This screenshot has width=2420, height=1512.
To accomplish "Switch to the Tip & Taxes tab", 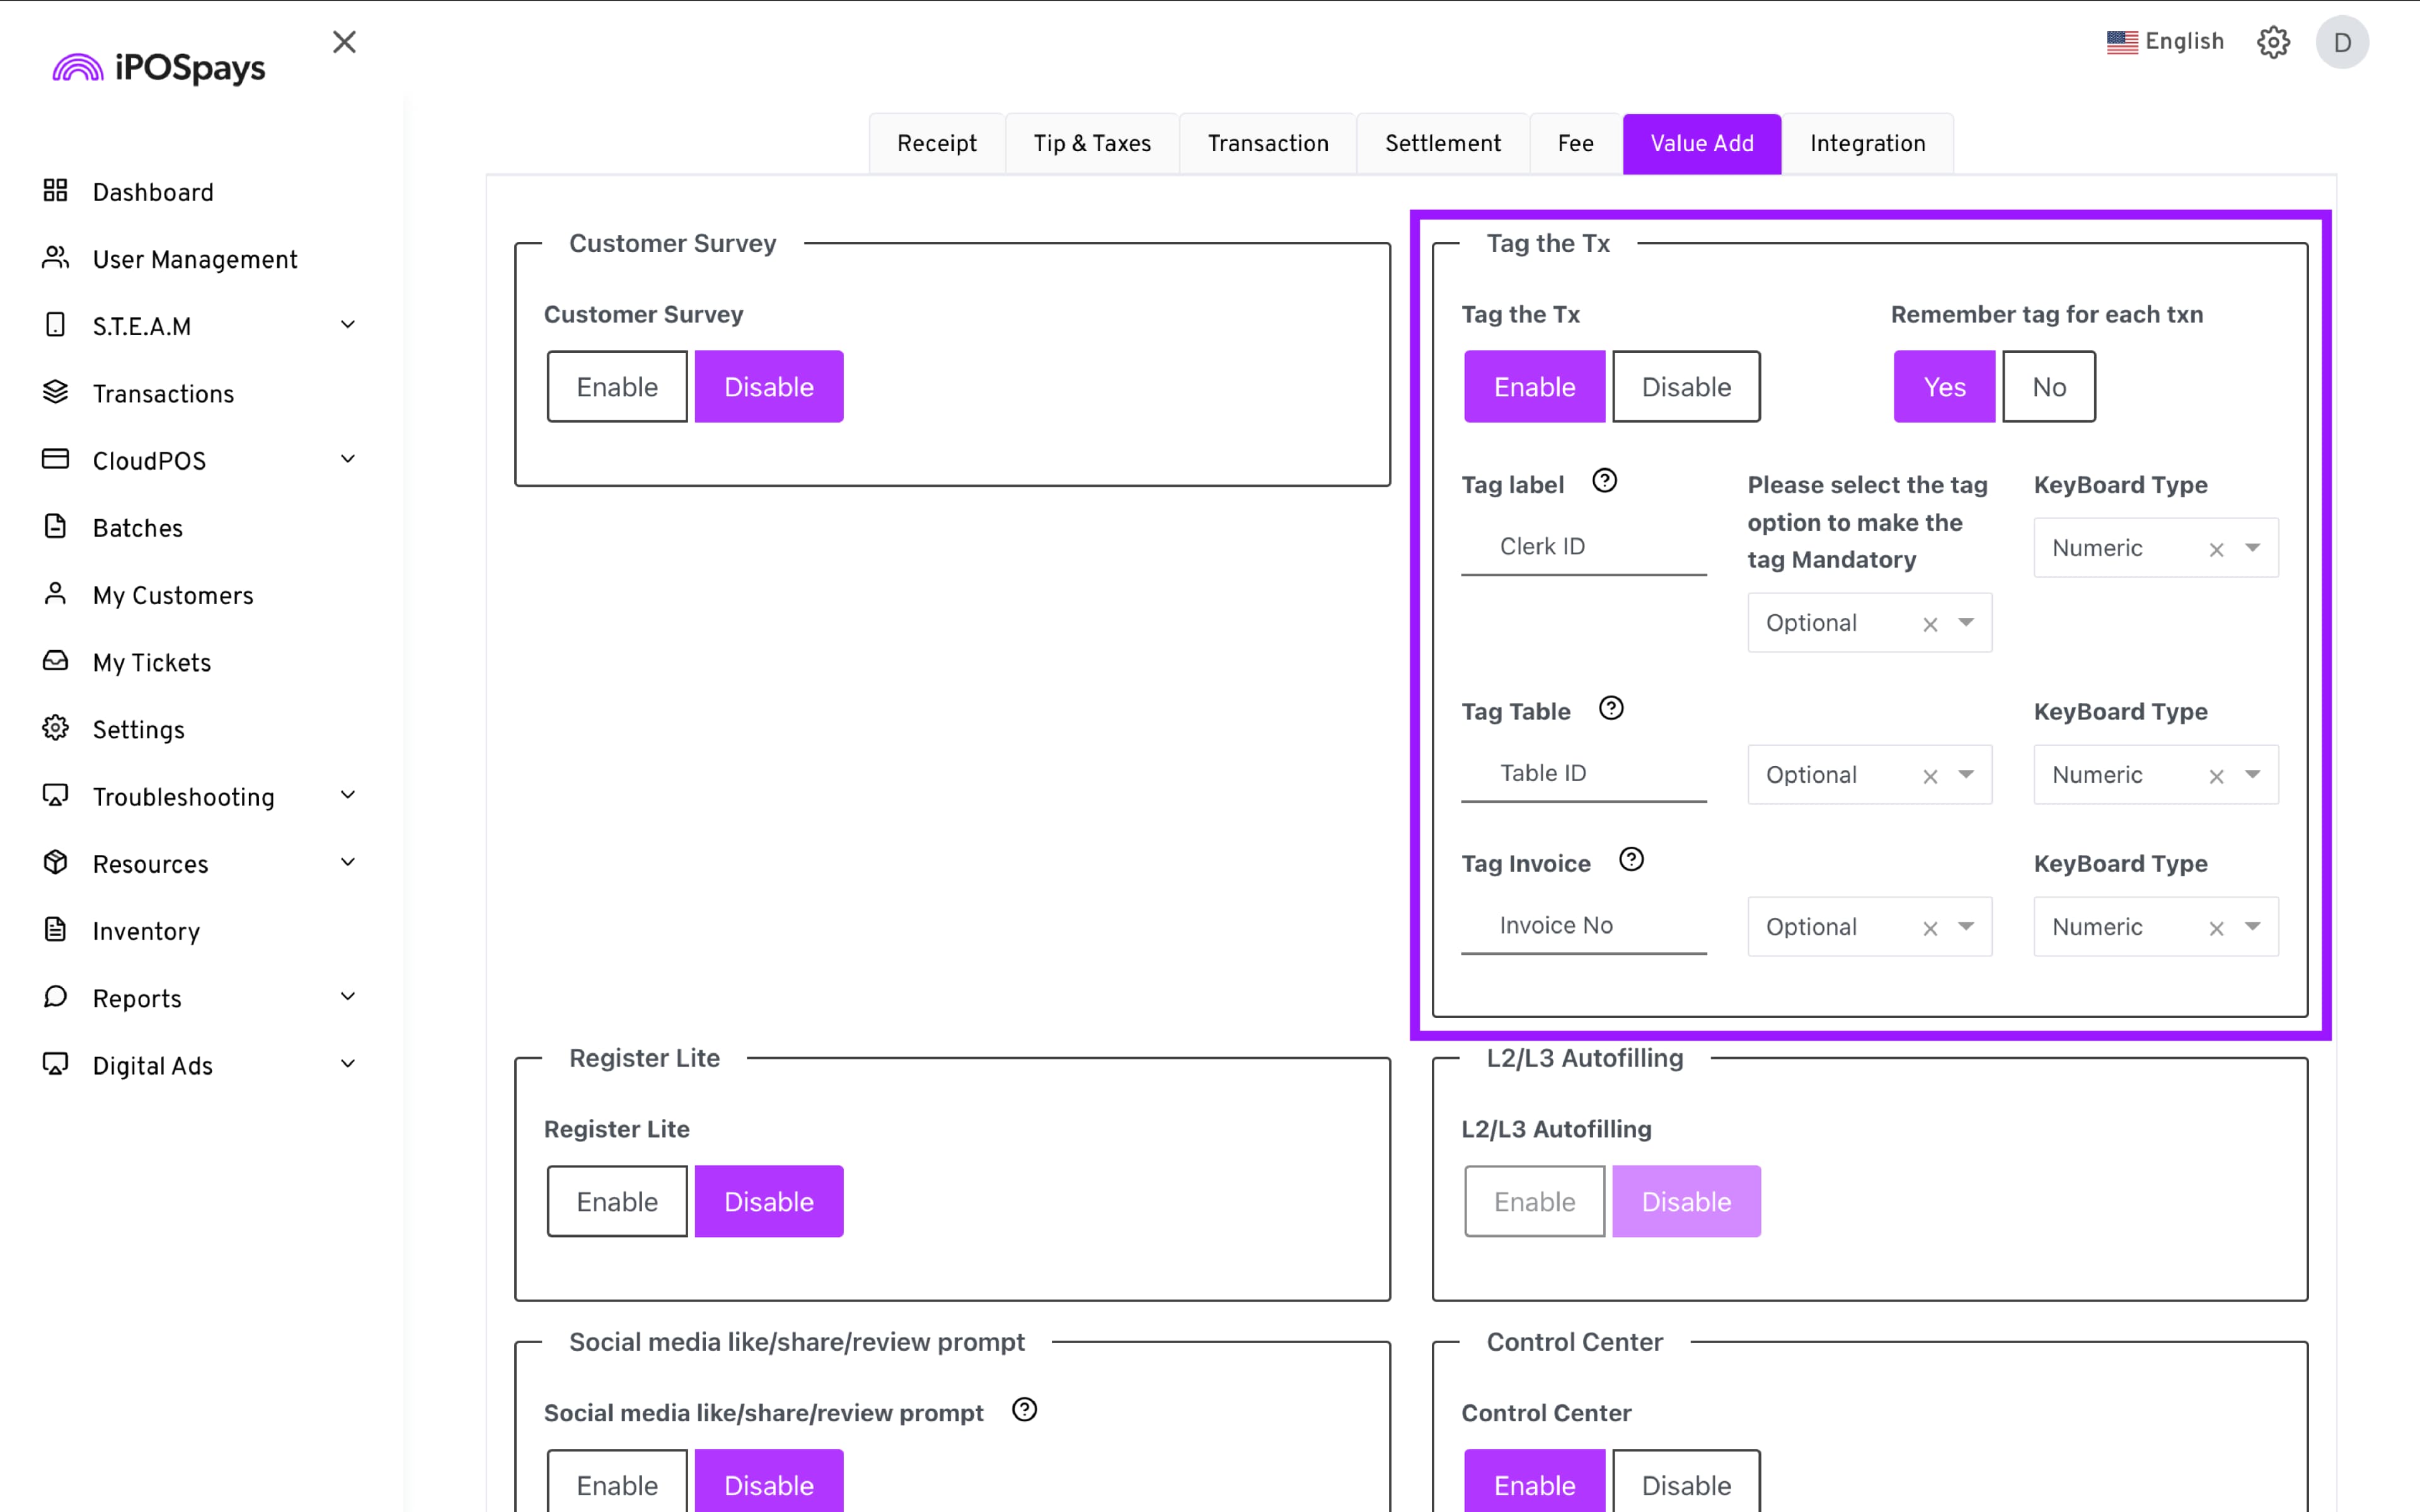I will [1091, 144].
